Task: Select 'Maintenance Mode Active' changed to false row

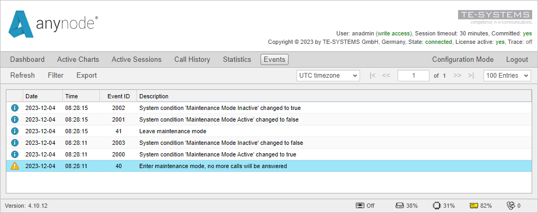Action: point(269,119)
